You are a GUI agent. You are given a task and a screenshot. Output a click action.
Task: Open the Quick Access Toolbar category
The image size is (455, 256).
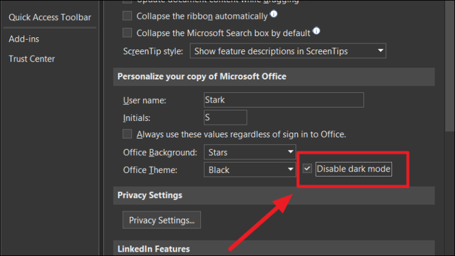click(x=49, y=17)
